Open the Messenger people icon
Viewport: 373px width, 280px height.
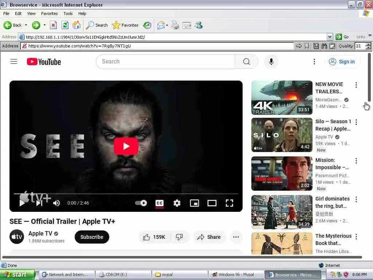coord(199,25)
